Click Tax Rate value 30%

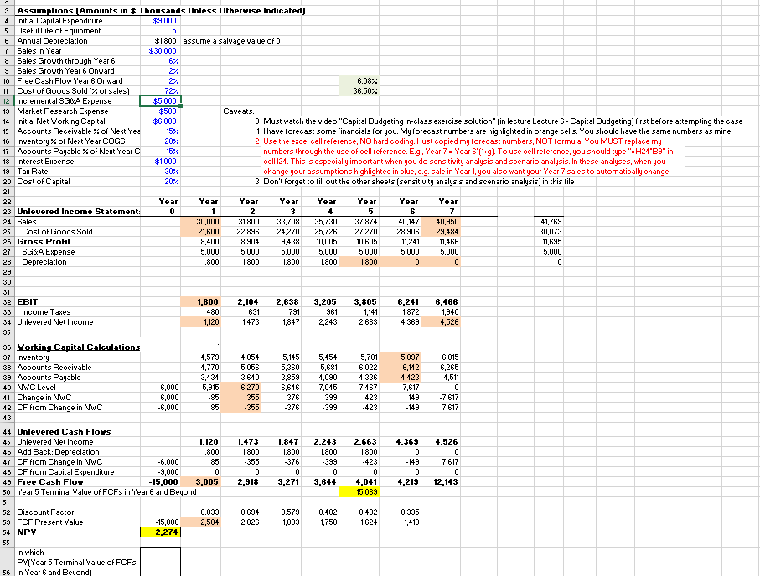[160, 172]
